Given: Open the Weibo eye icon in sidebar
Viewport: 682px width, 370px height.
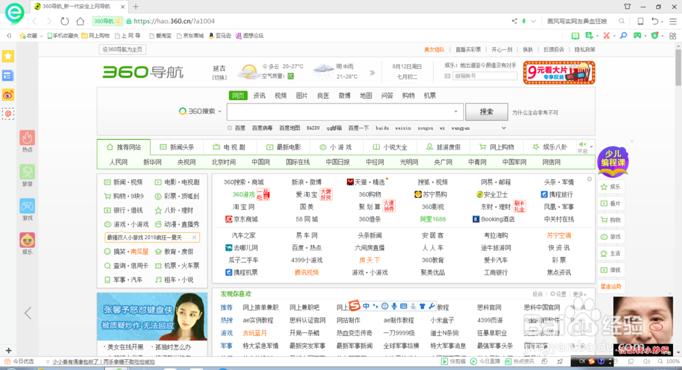Looking at the screenshot, I should (x=8, y=95).
